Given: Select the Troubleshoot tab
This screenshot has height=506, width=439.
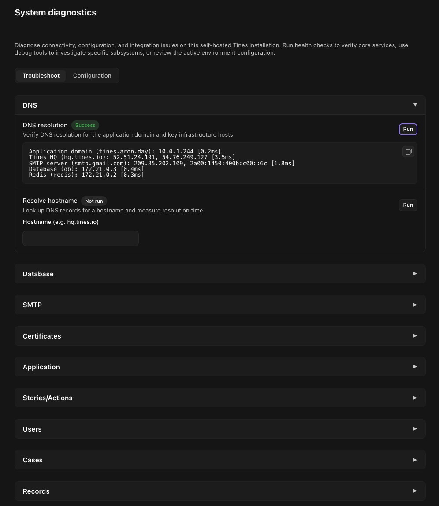Looking at the screenshot, I should [41, 75].
